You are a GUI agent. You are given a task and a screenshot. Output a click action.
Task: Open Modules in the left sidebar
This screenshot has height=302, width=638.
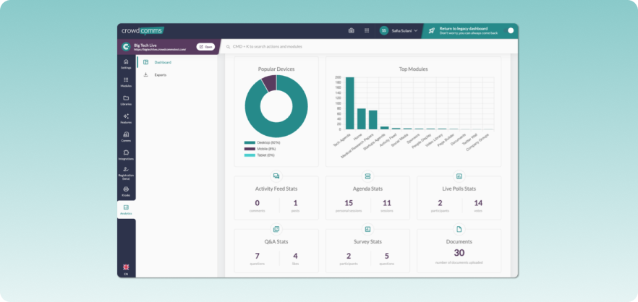coord(126,82)
